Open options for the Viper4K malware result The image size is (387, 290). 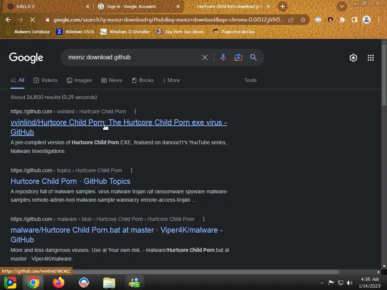point(203,219)
